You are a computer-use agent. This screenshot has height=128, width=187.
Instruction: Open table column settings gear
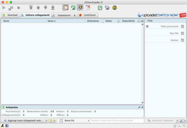142,21
